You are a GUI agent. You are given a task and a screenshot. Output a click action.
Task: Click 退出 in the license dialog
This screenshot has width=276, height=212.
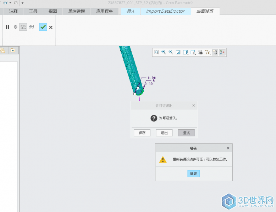(x=164, y=133)
